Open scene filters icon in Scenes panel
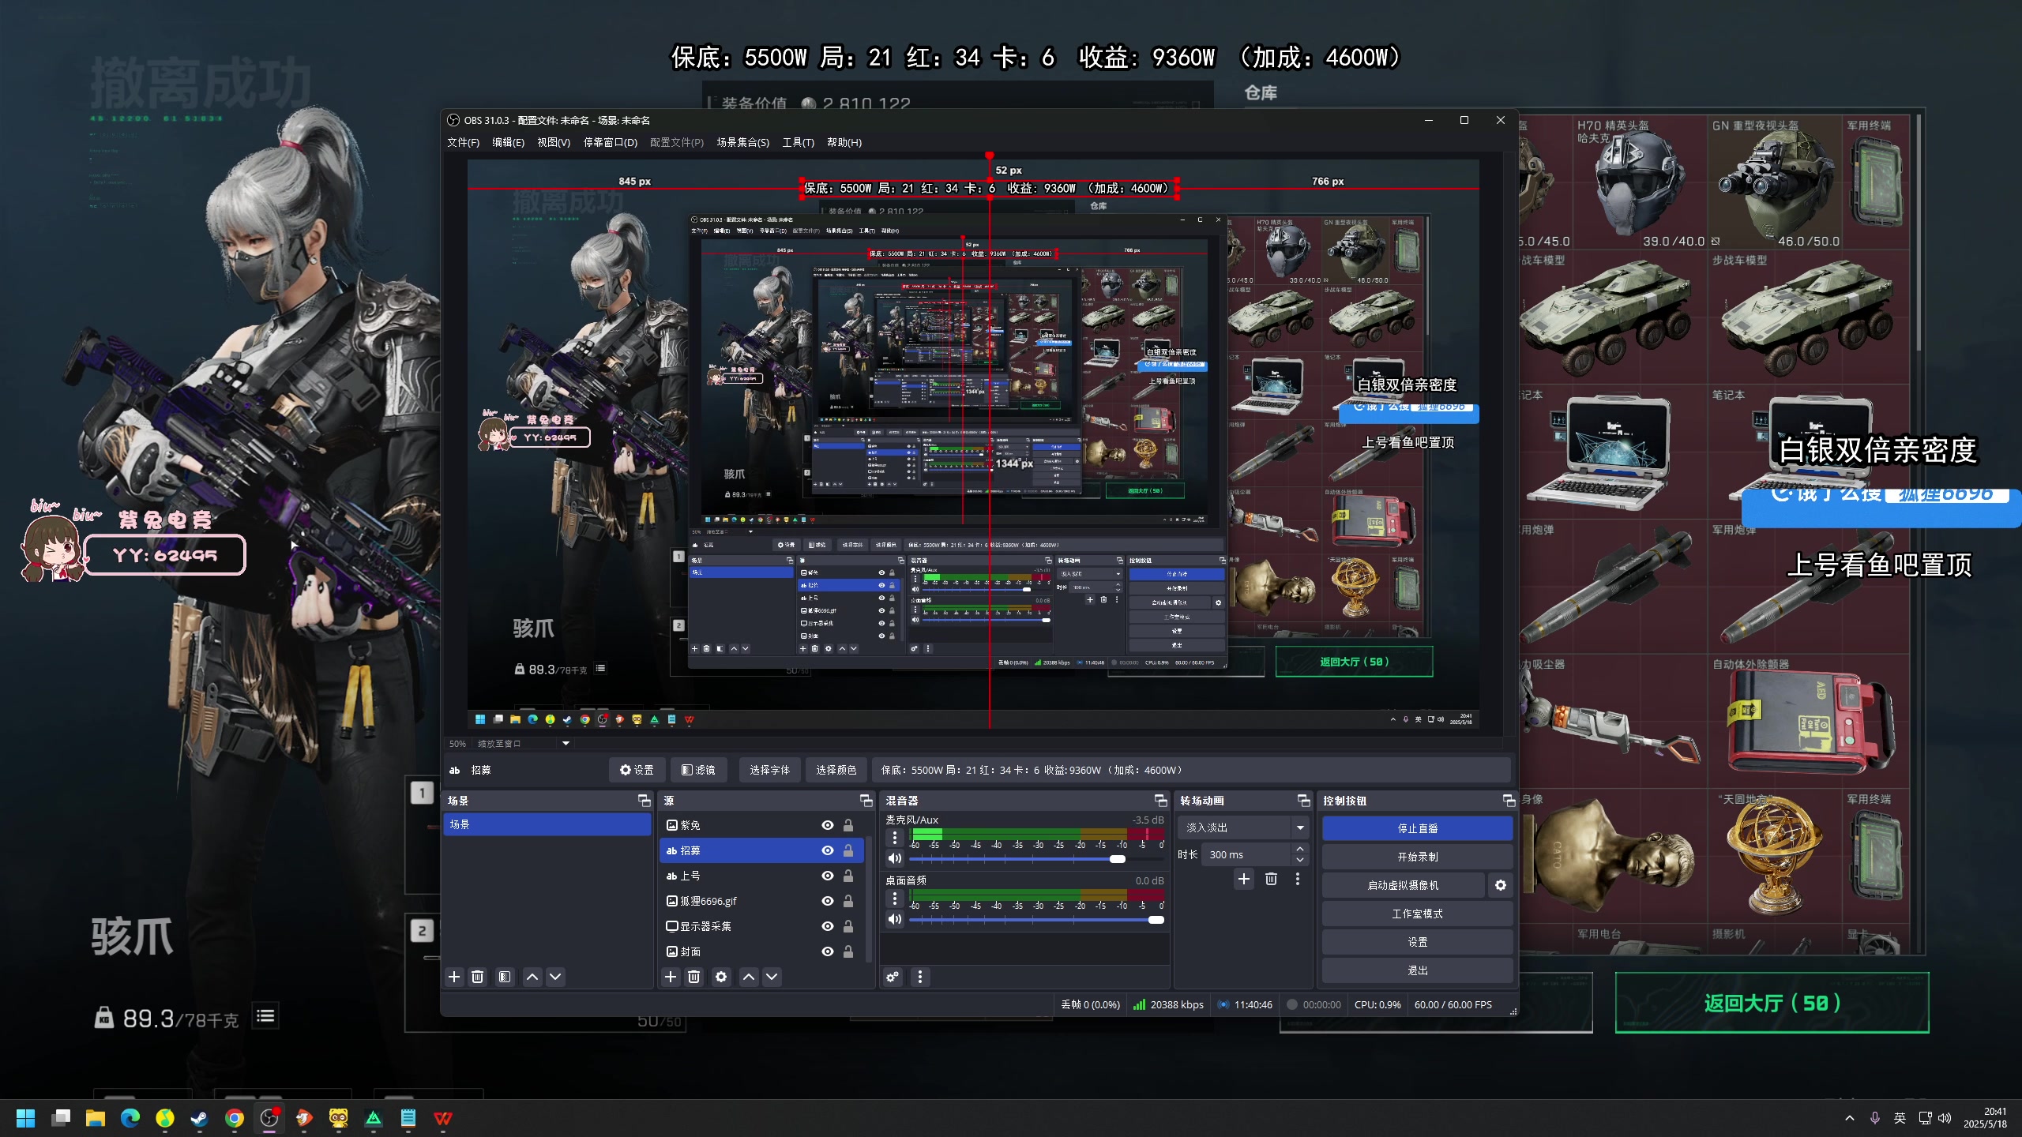The width and height of the screenshot is (2022, 1137). (505, 977)
